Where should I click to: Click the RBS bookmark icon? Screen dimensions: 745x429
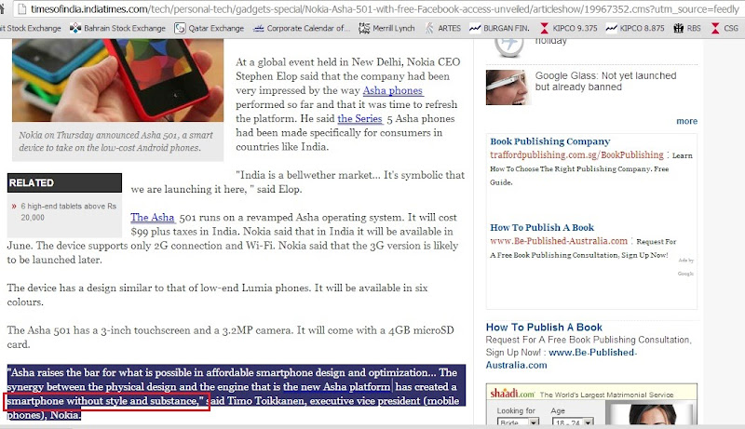679,29
